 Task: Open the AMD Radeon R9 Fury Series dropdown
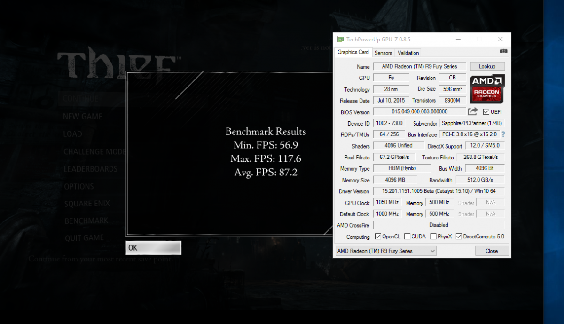(x=386, y=251)
